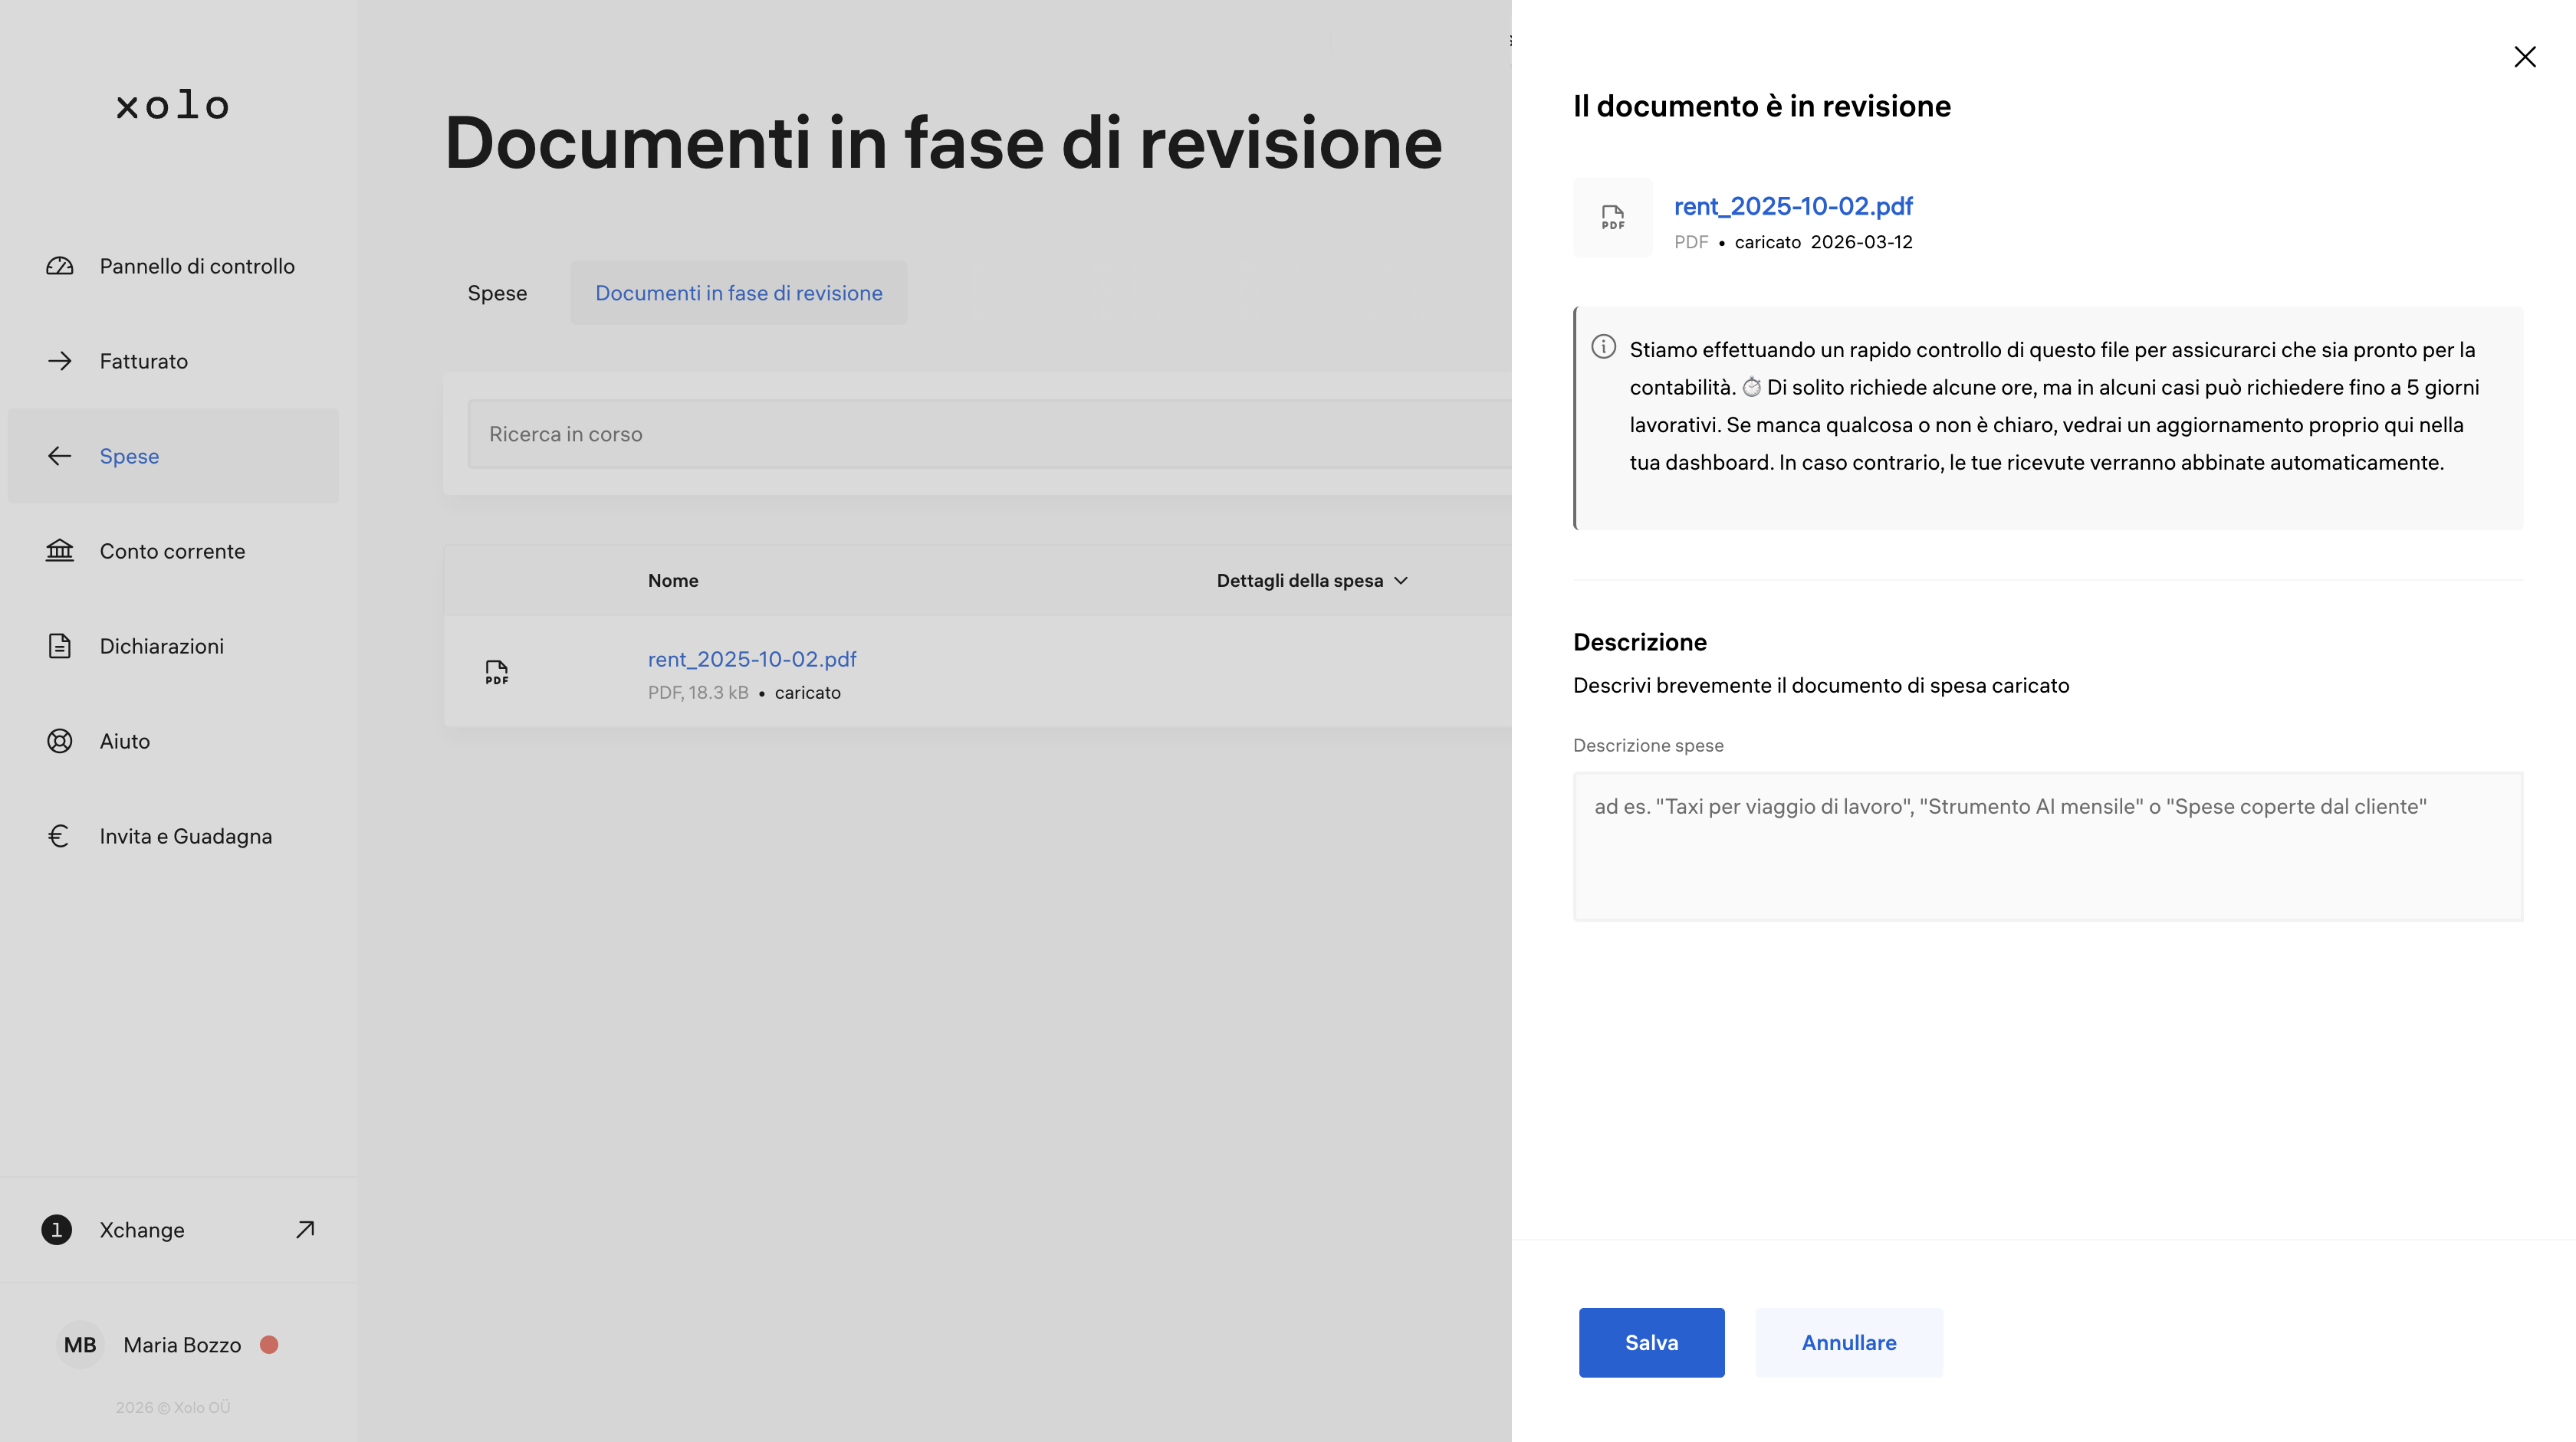
Task: Open Dichiarazioni via the document icon
Action: pos(59,646)
